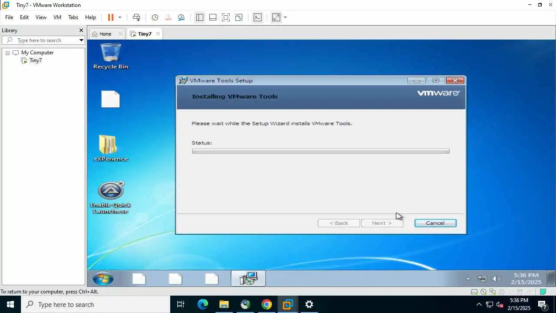Open the Help menu

[x=90, y=17]
